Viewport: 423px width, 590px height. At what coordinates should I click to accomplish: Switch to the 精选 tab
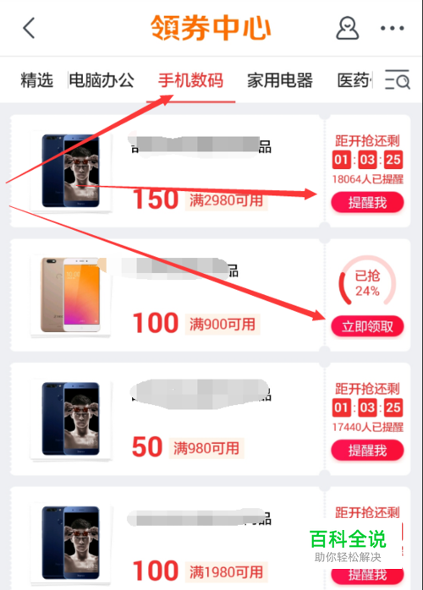36,80
